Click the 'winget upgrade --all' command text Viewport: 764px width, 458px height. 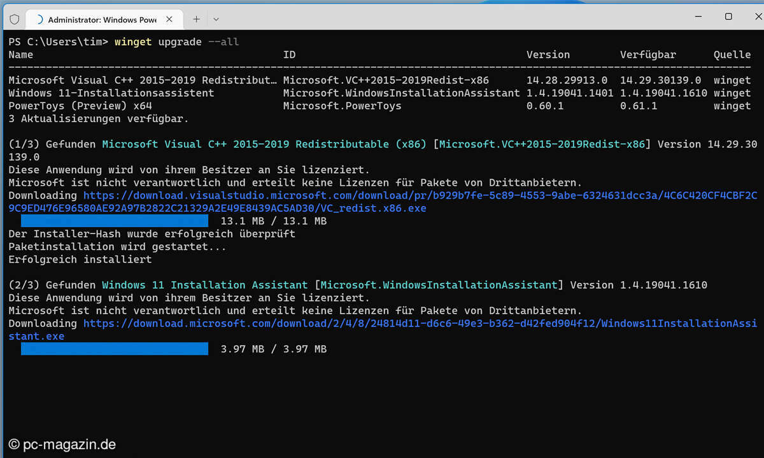177,42
